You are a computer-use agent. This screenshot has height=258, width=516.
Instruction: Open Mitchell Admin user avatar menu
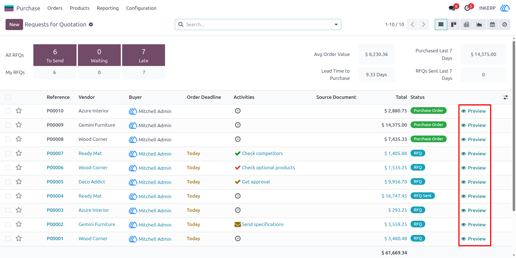pos(505,8)
